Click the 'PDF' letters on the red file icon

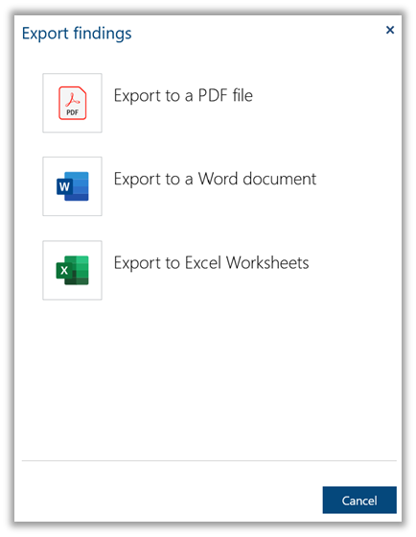73,112
